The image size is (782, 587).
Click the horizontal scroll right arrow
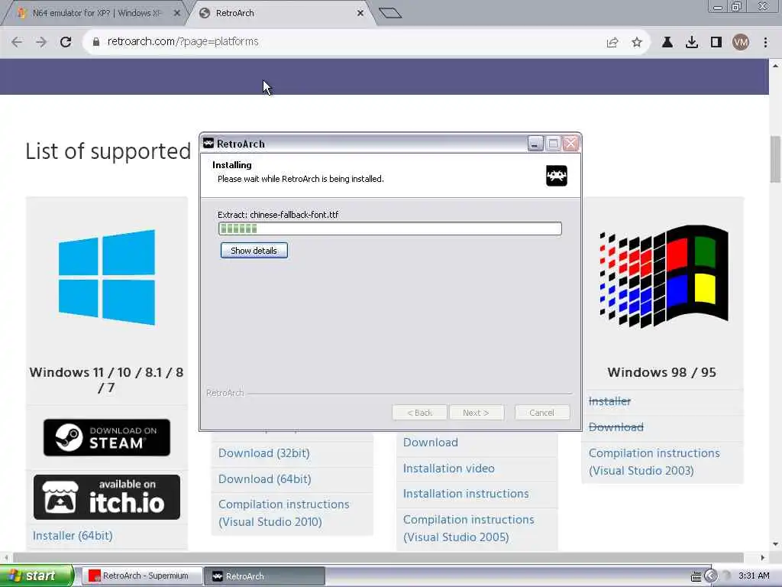click(763, 557)
